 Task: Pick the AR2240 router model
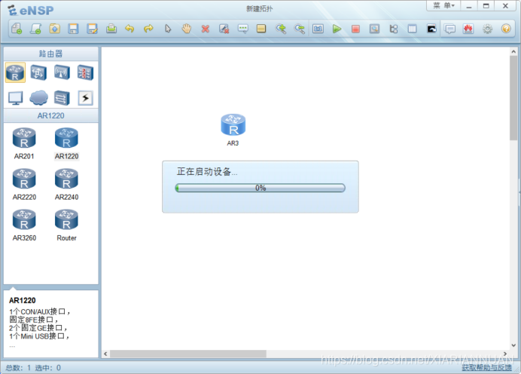click(66, 184)
